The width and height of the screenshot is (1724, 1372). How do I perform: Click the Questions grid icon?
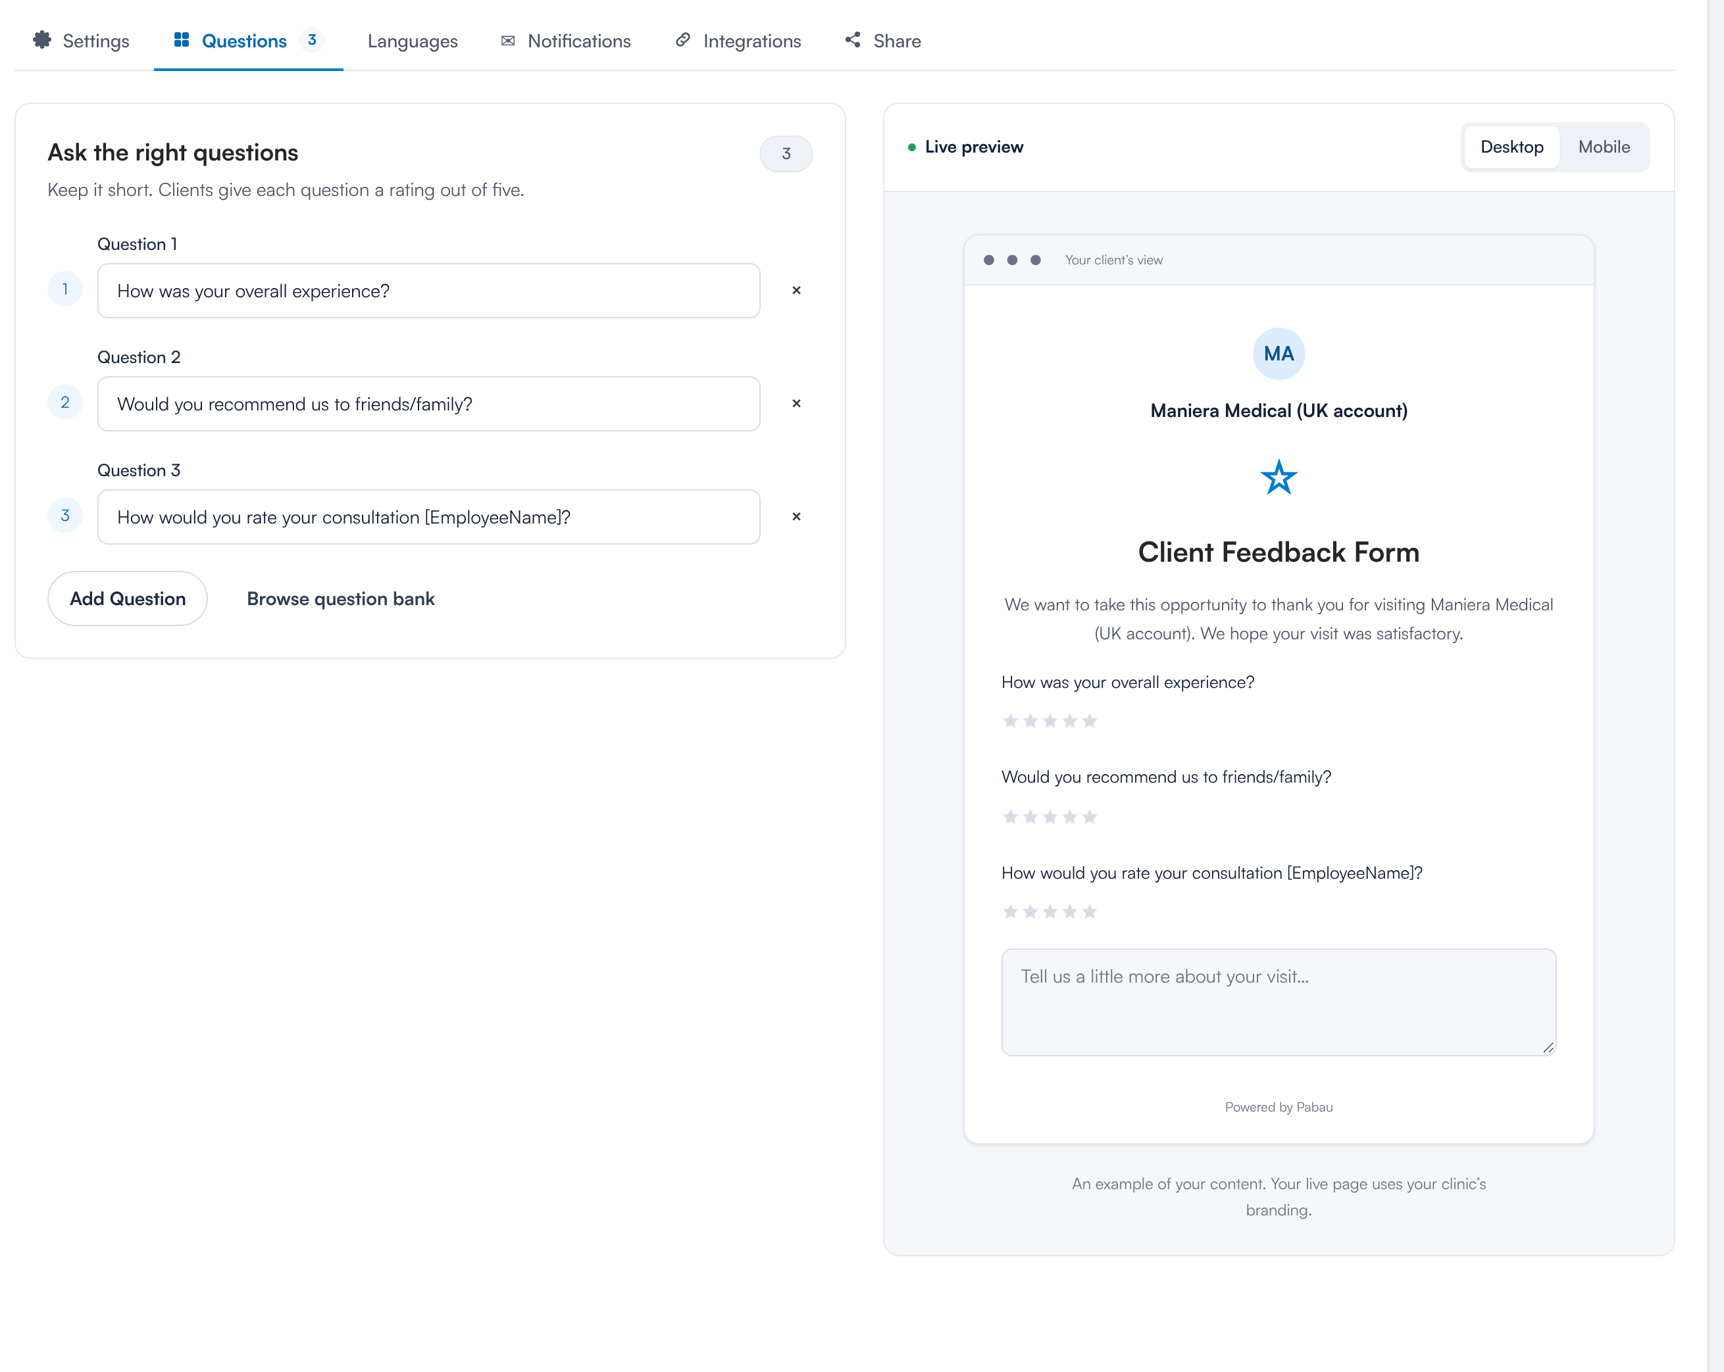(182, 40)
